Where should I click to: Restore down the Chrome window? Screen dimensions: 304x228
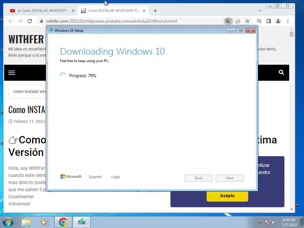point(278,6)
